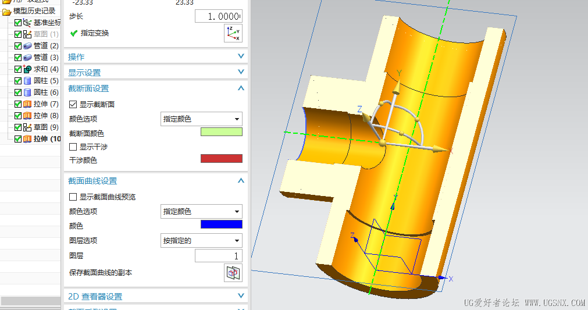Click the 指定变换 label

click(x=94, y=33)
